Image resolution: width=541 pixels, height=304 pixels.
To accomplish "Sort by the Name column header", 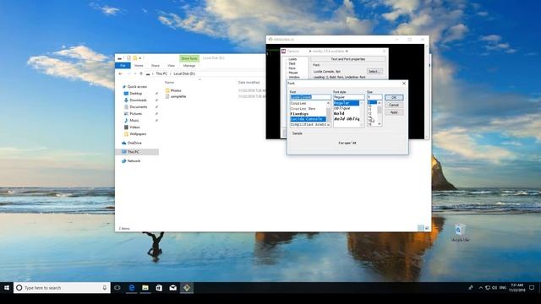I will [169, 83].
